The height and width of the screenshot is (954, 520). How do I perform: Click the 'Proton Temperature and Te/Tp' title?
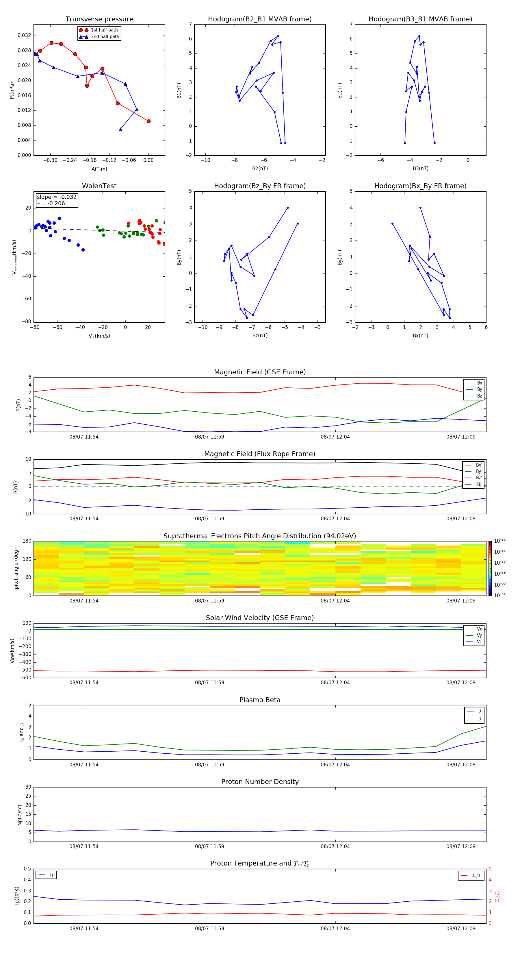(x=260, y=864)
